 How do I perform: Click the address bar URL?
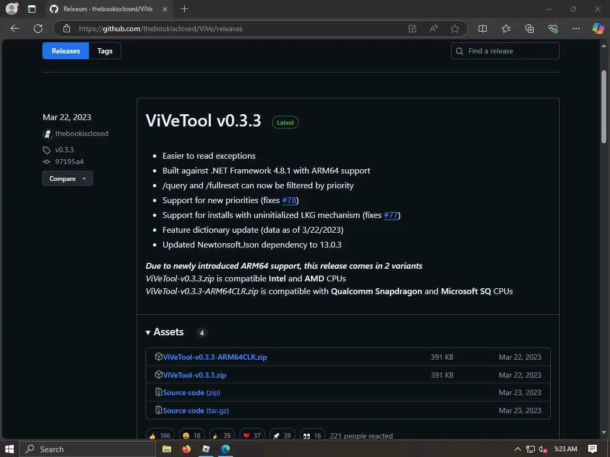[x=160, y=29]
